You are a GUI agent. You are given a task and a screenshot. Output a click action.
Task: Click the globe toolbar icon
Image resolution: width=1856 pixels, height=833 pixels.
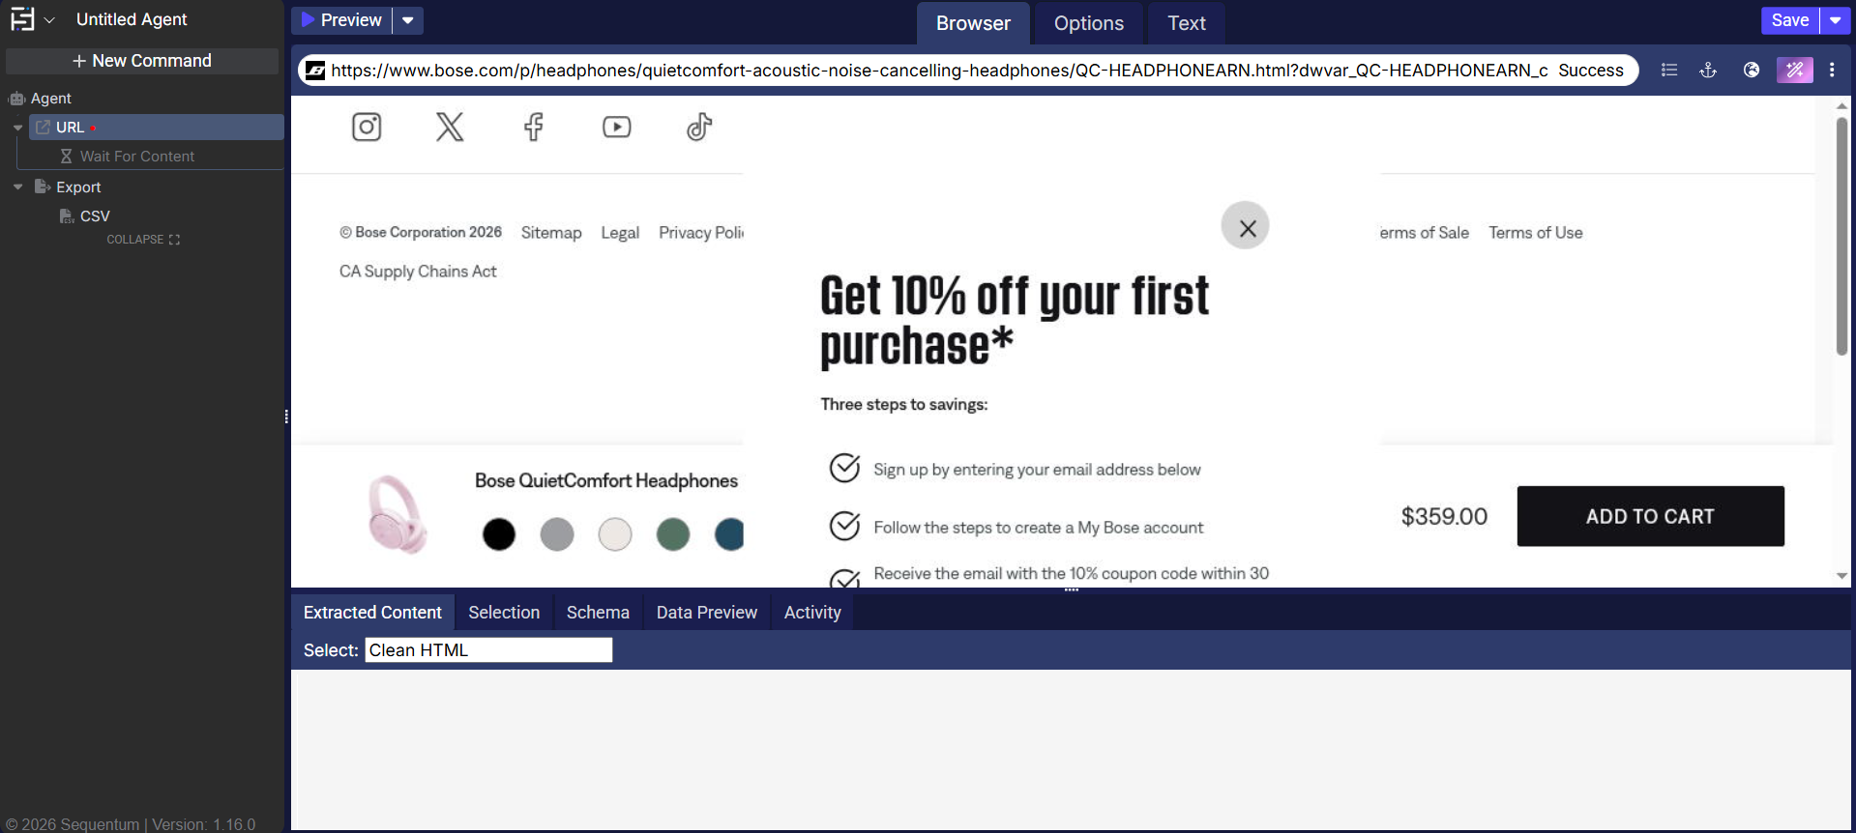coord(1752,70)
